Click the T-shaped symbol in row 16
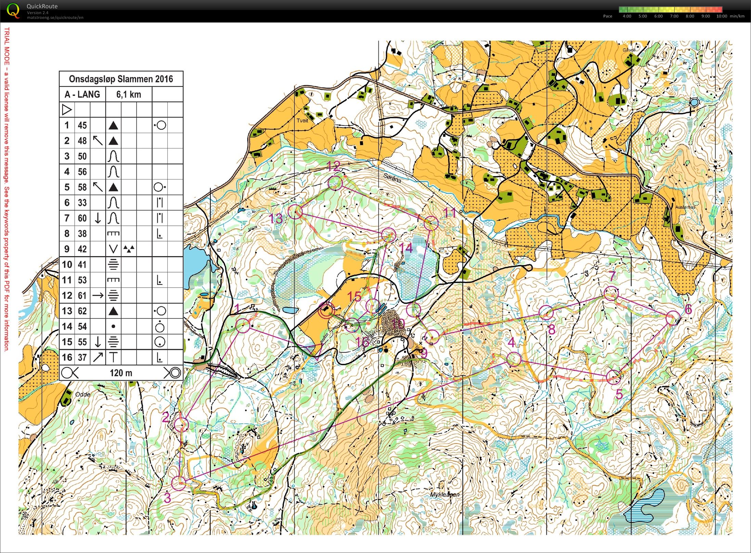The image size is (751, 553). [113, 357]
